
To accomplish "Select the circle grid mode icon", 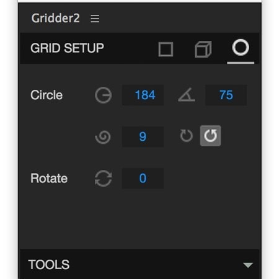I will tap(241, 48).
